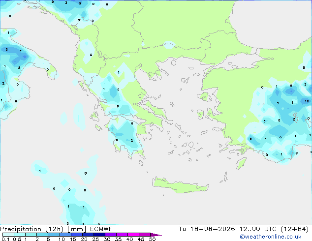Click the '(12+84)' forecast offset text
This screenshot has height=241, width=312.
click(x=295, y=229)
